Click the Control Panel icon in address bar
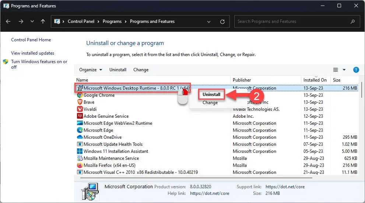Screen dimensions: 365x203 [x=57, y=21]
